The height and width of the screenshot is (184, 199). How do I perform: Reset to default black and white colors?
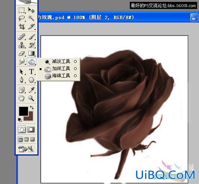coord(20,120)
